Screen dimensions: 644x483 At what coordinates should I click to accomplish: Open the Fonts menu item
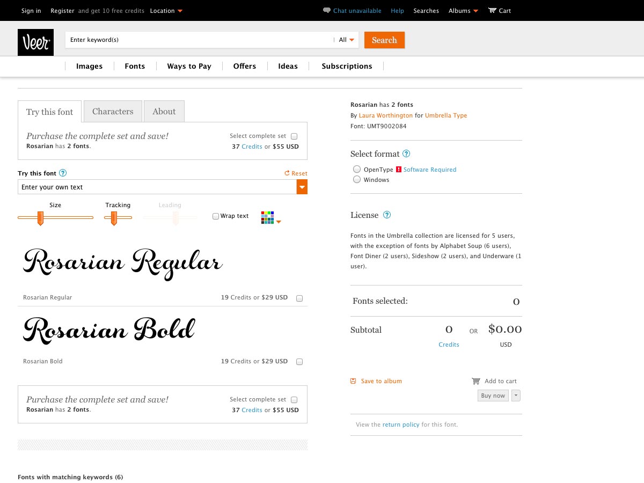click(x=135, y=66)
